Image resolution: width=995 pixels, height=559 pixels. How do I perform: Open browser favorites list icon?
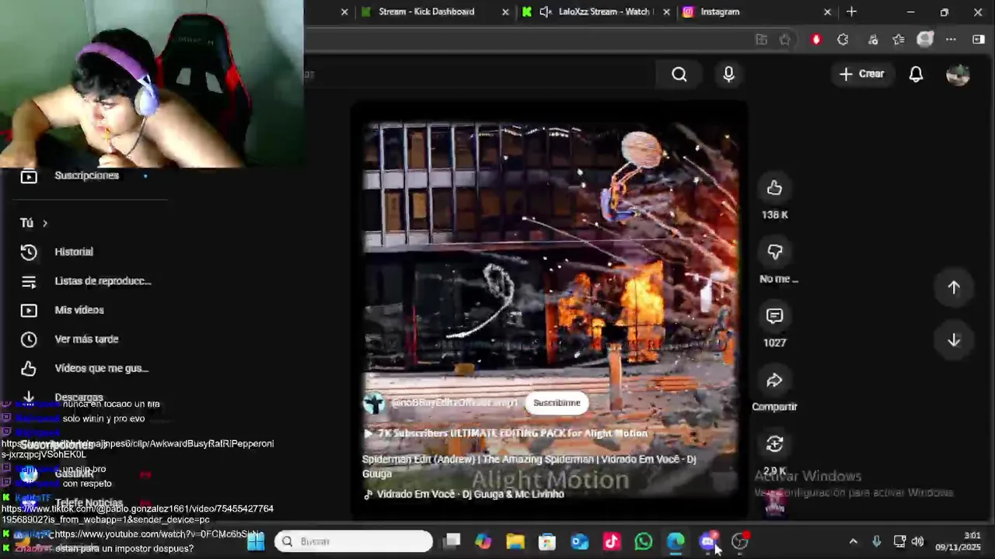click(x=899, y=40)
